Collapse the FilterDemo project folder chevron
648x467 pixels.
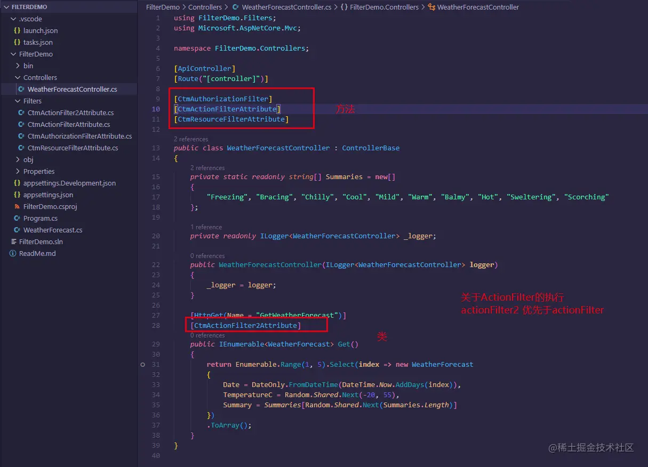(13, 54)
